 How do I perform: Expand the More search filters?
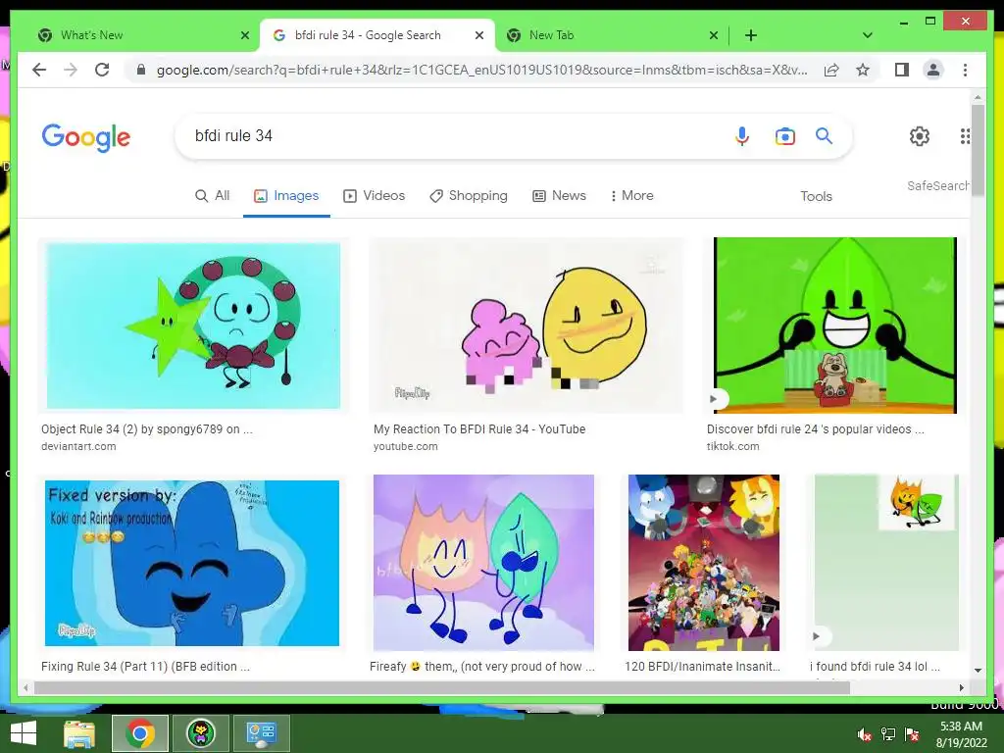point(632,195)
